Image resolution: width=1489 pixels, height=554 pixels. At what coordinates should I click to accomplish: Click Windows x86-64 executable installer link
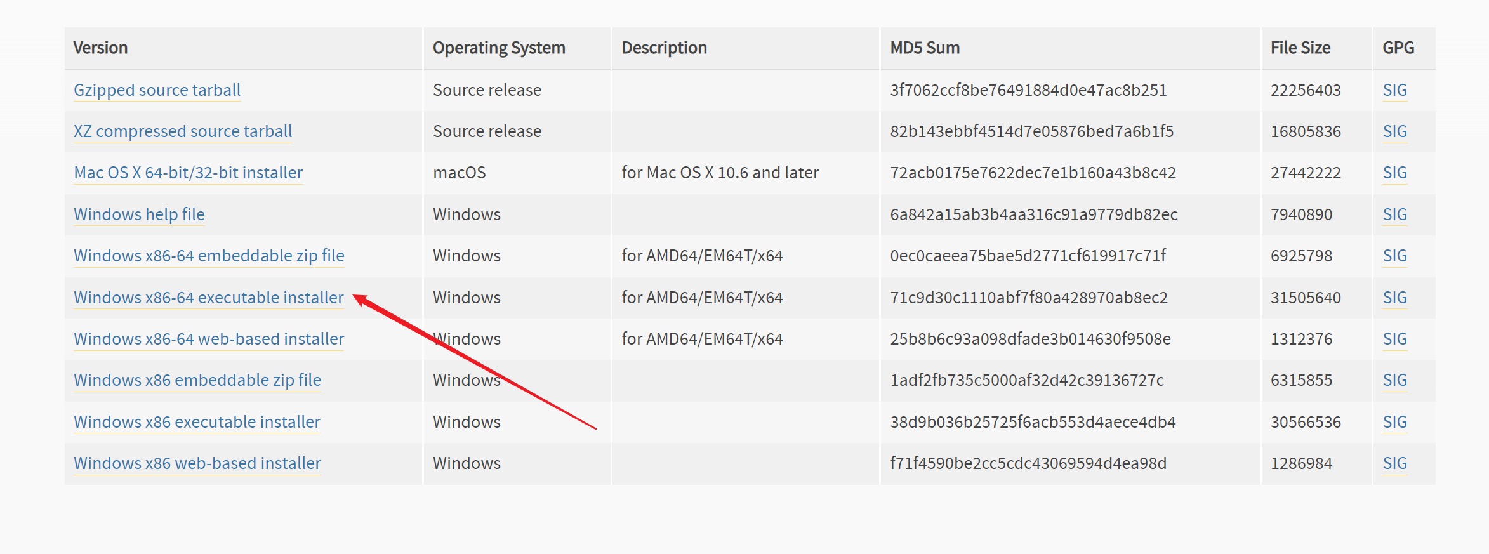pyautogui.click(x=208, y=298)
